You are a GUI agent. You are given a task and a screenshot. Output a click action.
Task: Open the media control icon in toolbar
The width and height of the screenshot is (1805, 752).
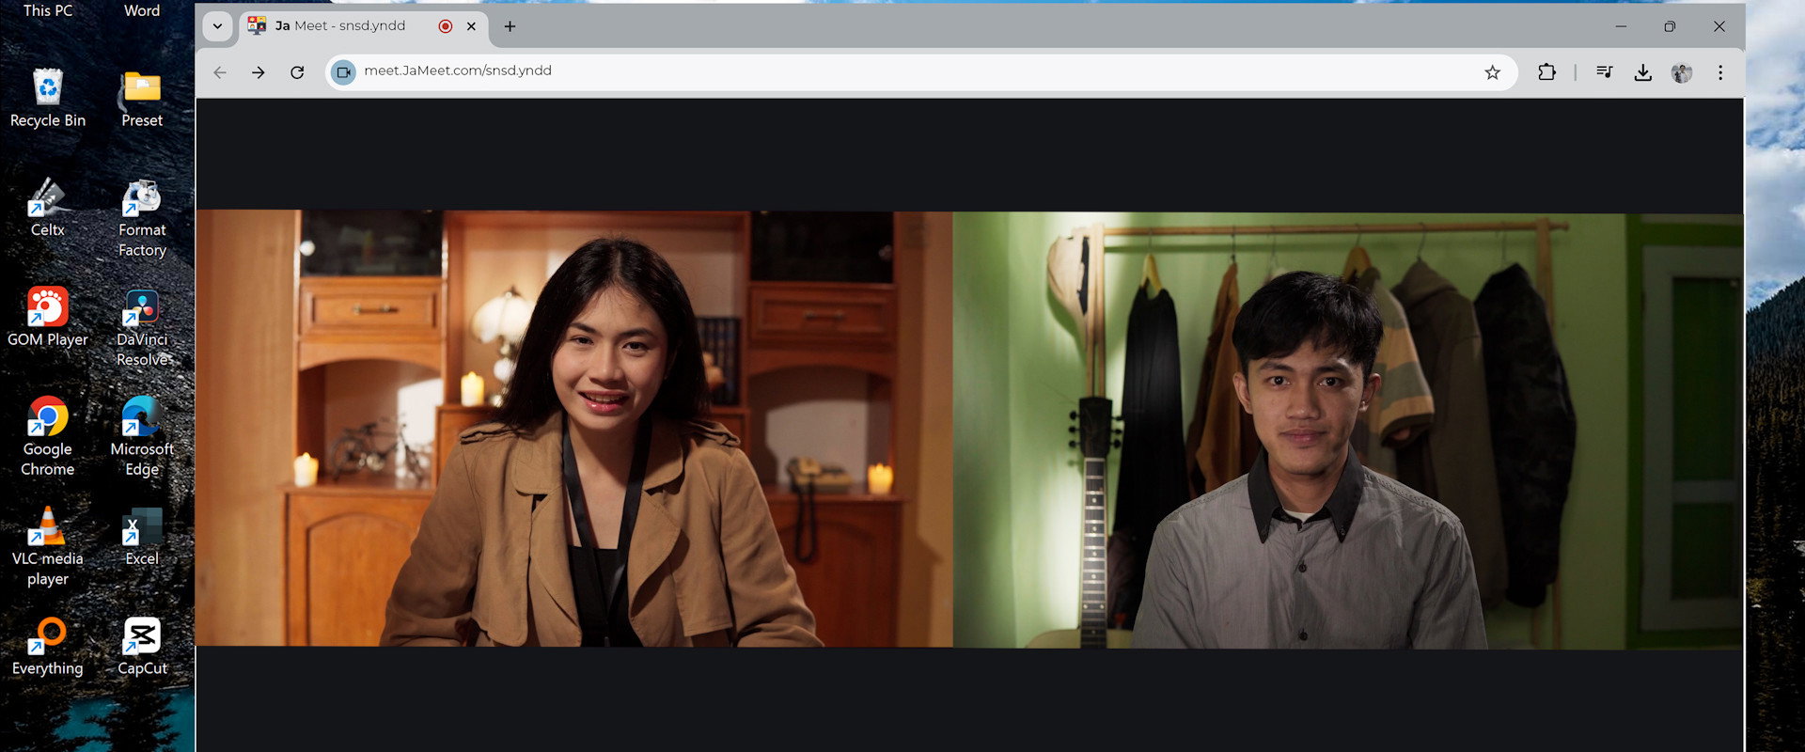1605,72
